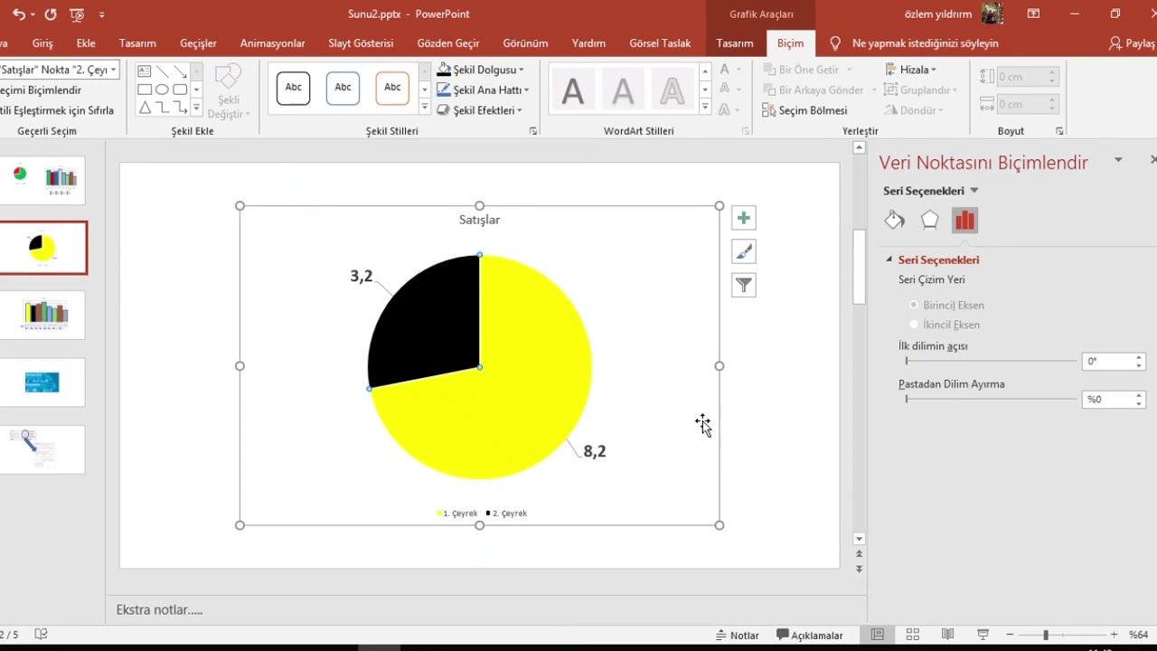Open the Görünüm ribbon tab
This screenshot has height=651, width=1157.
tap(525, 43)
